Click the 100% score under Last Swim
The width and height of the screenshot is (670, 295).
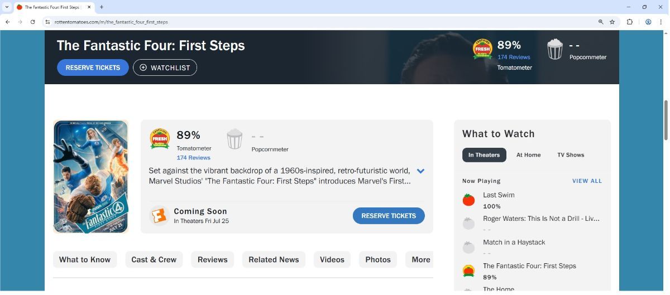point(492,206)
